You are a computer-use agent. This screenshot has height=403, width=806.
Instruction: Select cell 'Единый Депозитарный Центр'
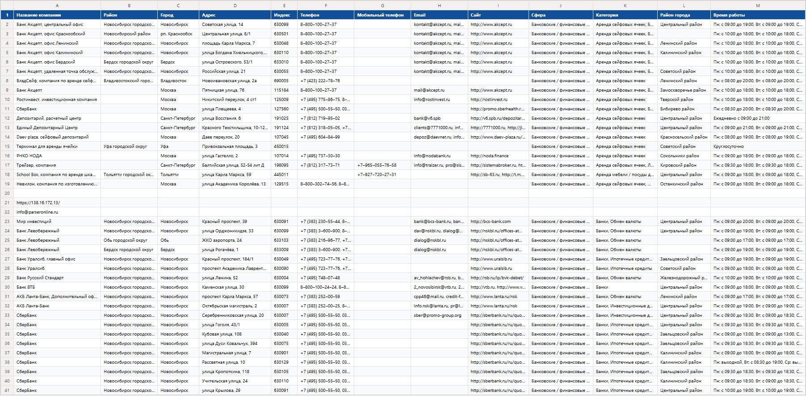coord(57,128)
